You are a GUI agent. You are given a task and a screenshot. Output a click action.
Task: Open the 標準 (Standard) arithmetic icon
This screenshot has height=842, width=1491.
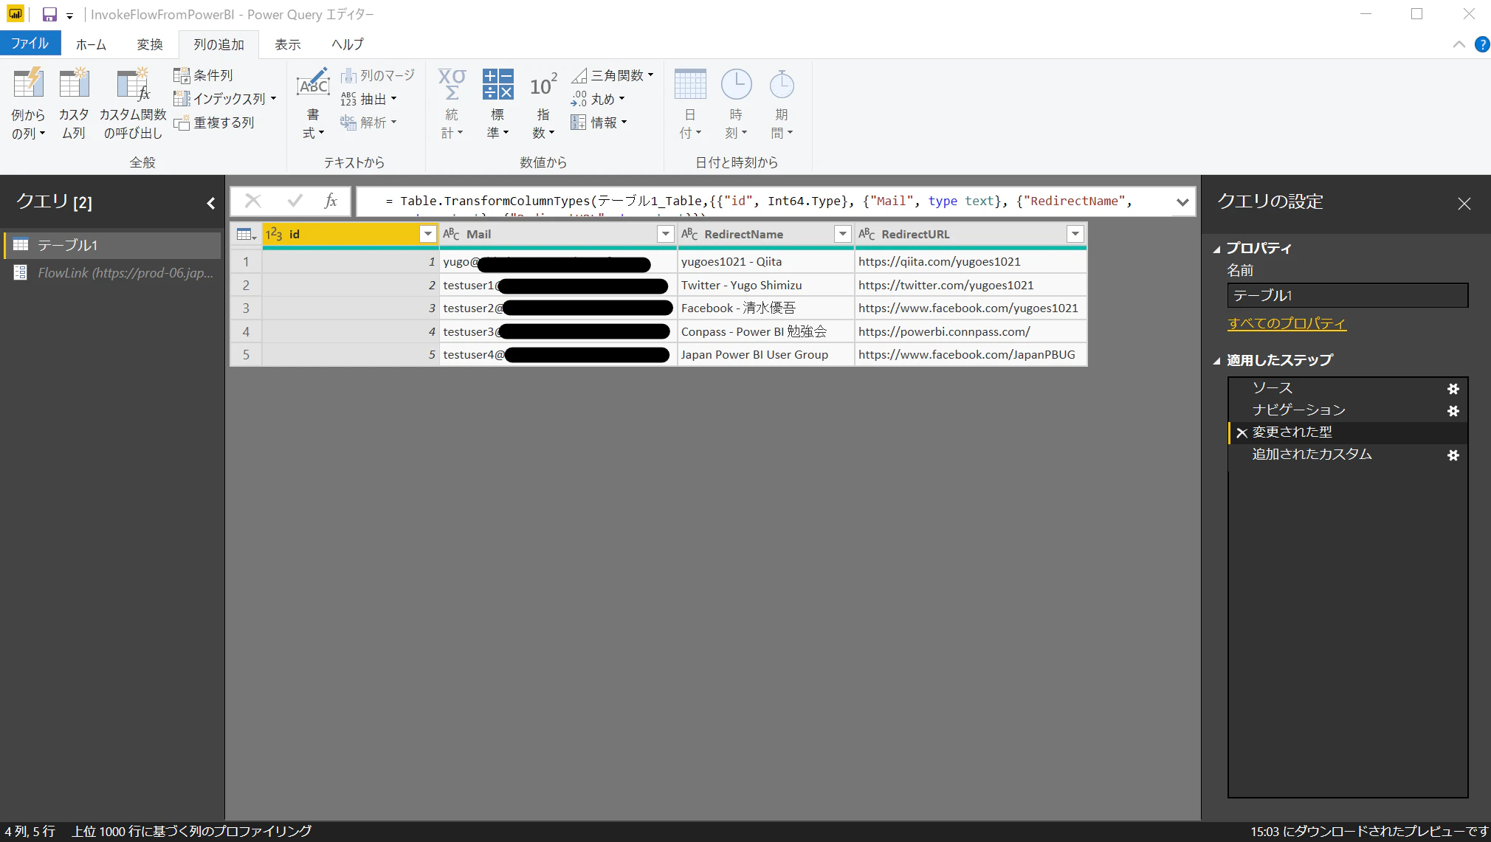point(497,84)
